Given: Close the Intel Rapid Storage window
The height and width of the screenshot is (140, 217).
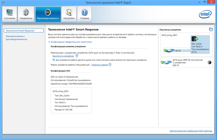Looking at the screenshot, I should coord(211,2).
